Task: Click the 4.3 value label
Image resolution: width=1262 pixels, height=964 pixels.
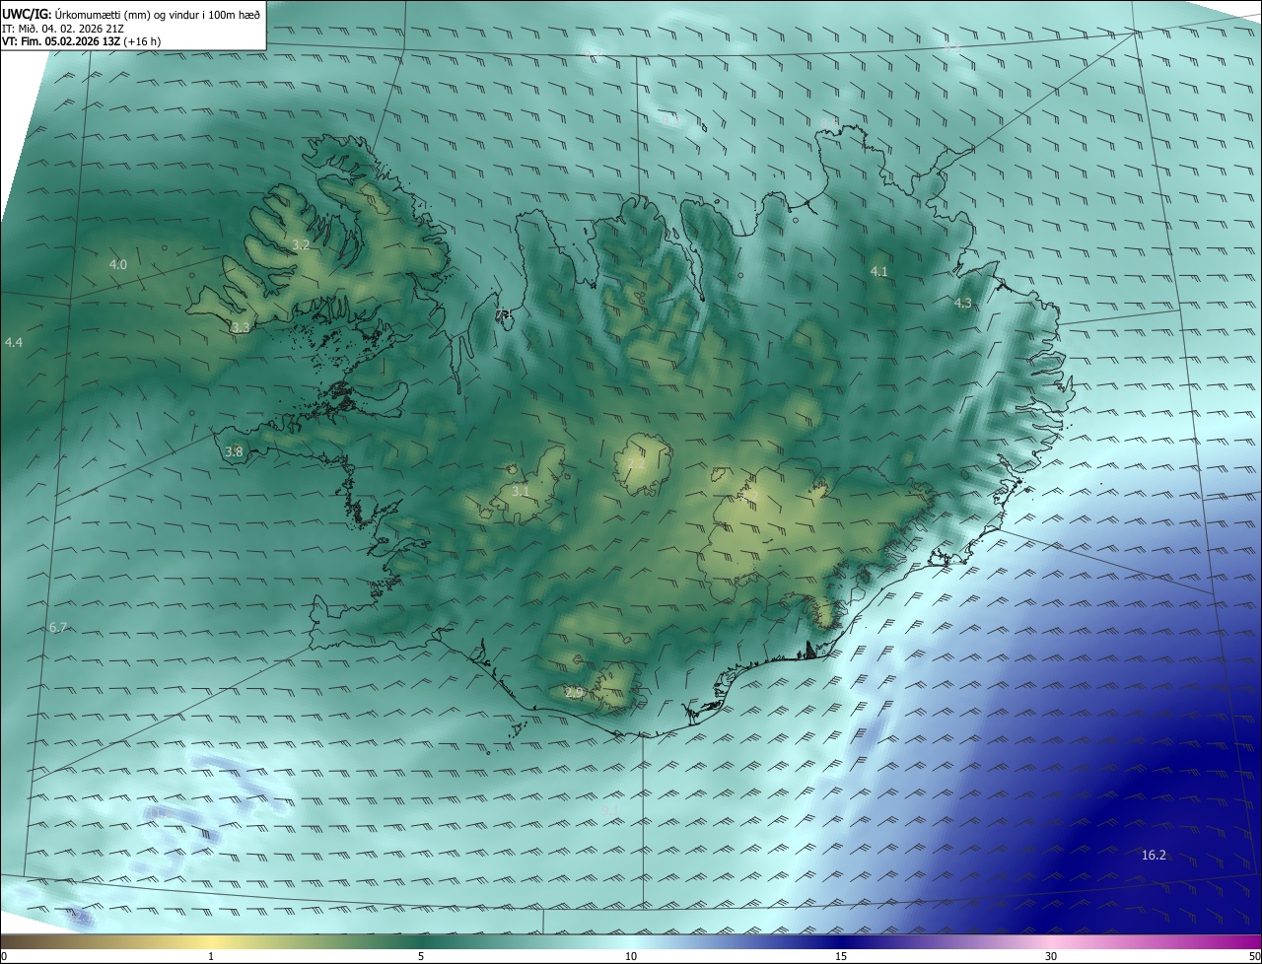Action: click(963, 304)
